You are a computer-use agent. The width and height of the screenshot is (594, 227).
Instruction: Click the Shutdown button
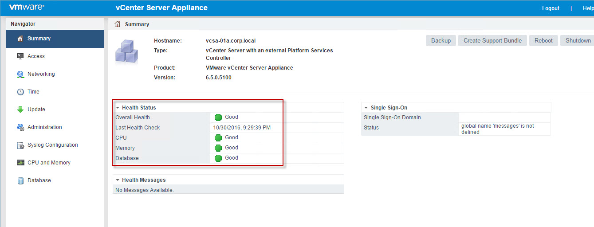coord(578,40)
